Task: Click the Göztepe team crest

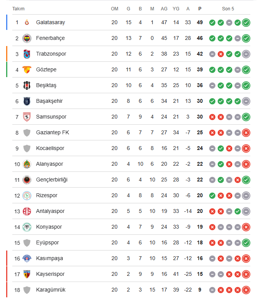Action: coord(27,70)
